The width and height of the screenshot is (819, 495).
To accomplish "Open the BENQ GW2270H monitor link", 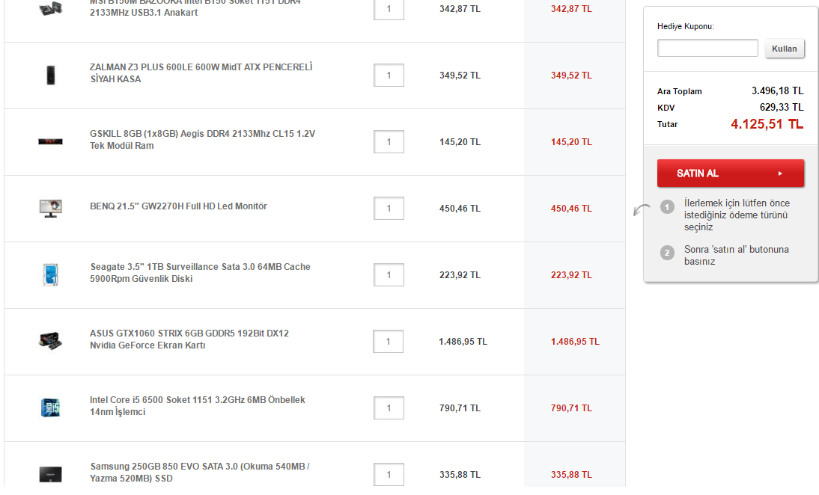I will (178, 206).
